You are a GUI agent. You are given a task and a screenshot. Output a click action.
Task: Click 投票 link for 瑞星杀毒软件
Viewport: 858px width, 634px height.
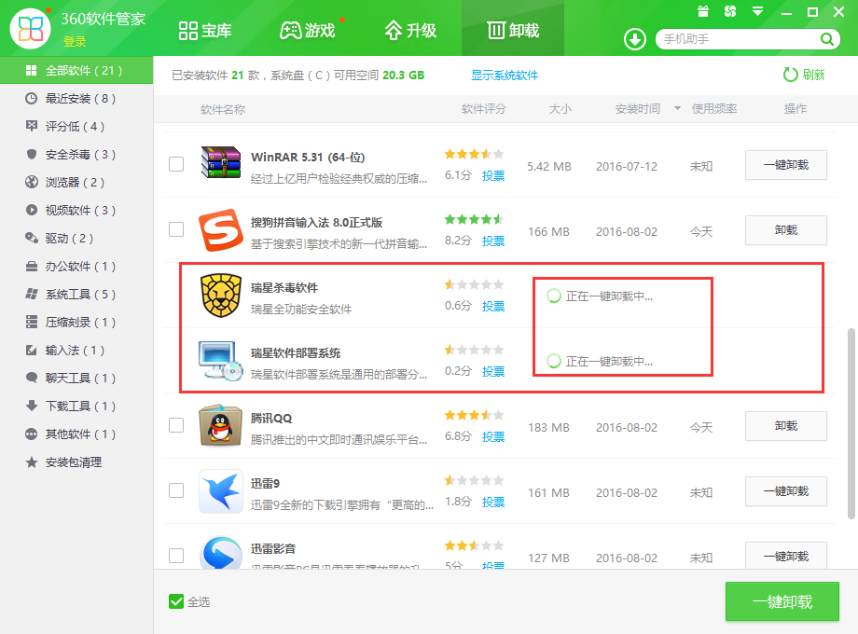coord(493,307)
